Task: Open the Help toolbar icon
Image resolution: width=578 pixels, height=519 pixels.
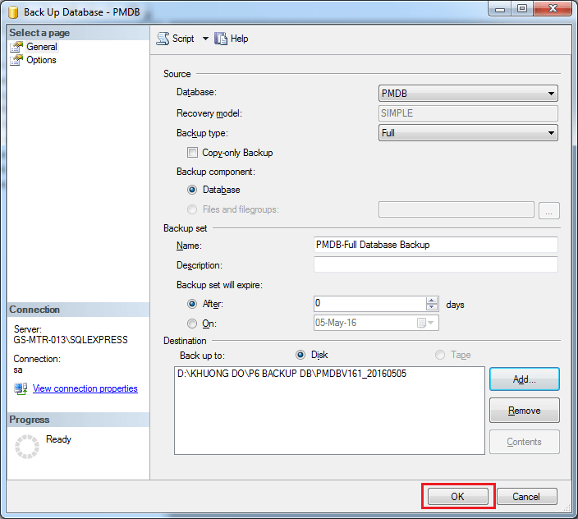Action: pos(220,39)
